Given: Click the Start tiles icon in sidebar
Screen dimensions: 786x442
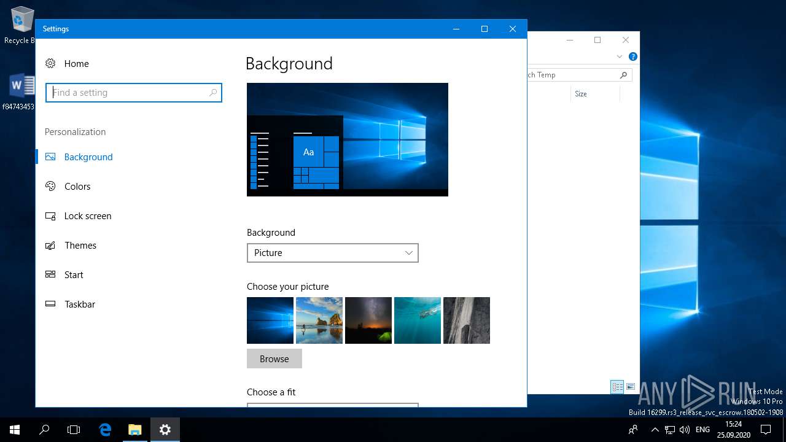Looking at the screenshot, I should coord(50,274).
